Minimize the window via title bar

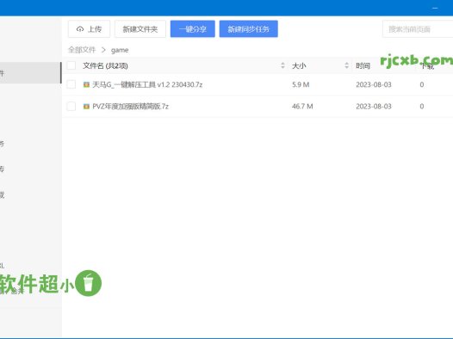coord(435,8)
